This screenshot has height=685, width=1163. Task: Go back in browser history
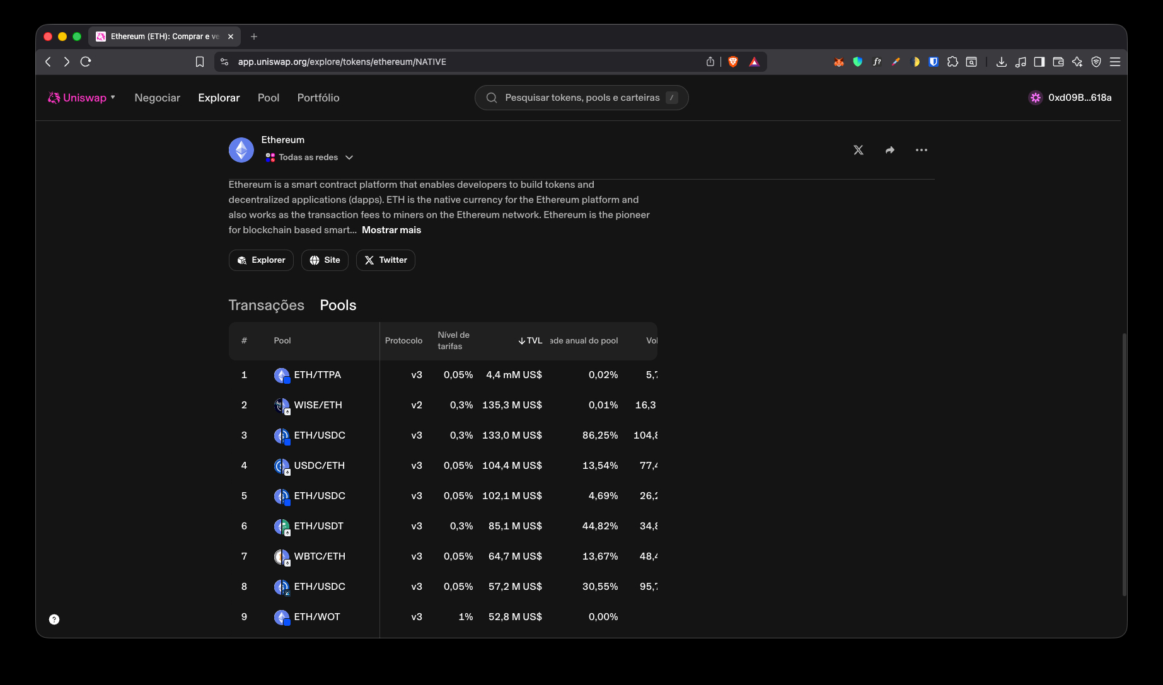[49, 62]
